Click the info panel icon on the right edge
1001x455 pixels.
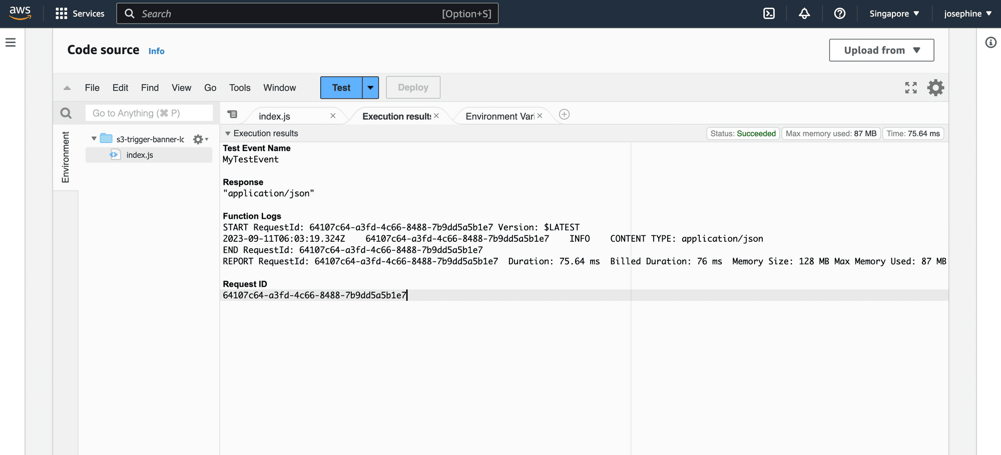click(991, 43)
